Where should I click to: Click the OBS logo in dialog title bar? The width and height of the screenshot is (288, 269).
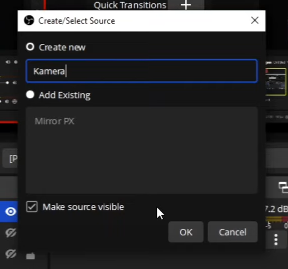click(29, 21)
